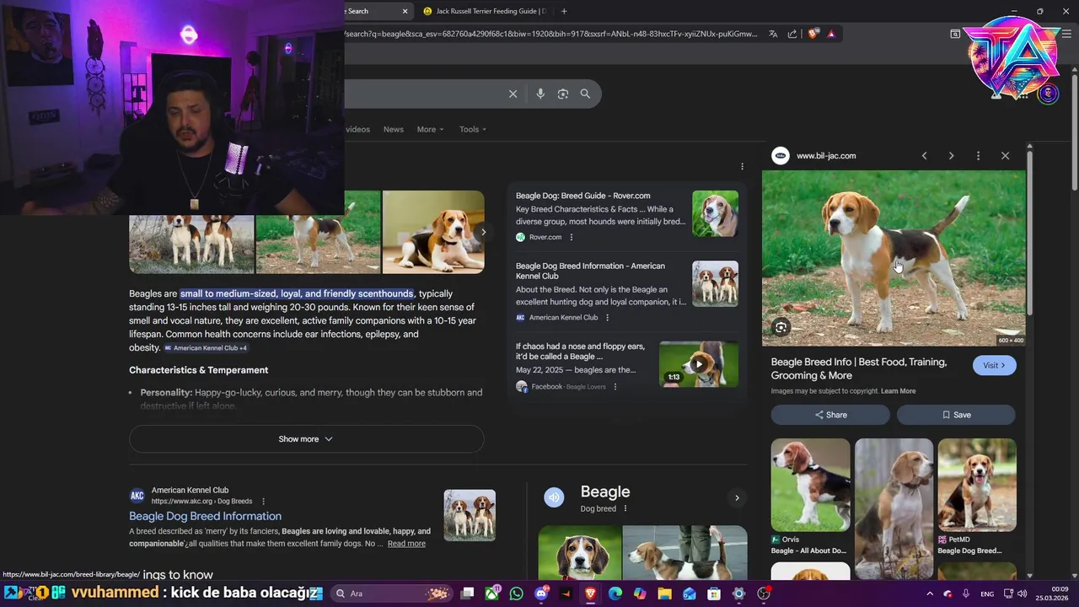Viewport: 1079px width, 607px height.
Task: Open Google account avatar
Action: tap(1048, 94)
